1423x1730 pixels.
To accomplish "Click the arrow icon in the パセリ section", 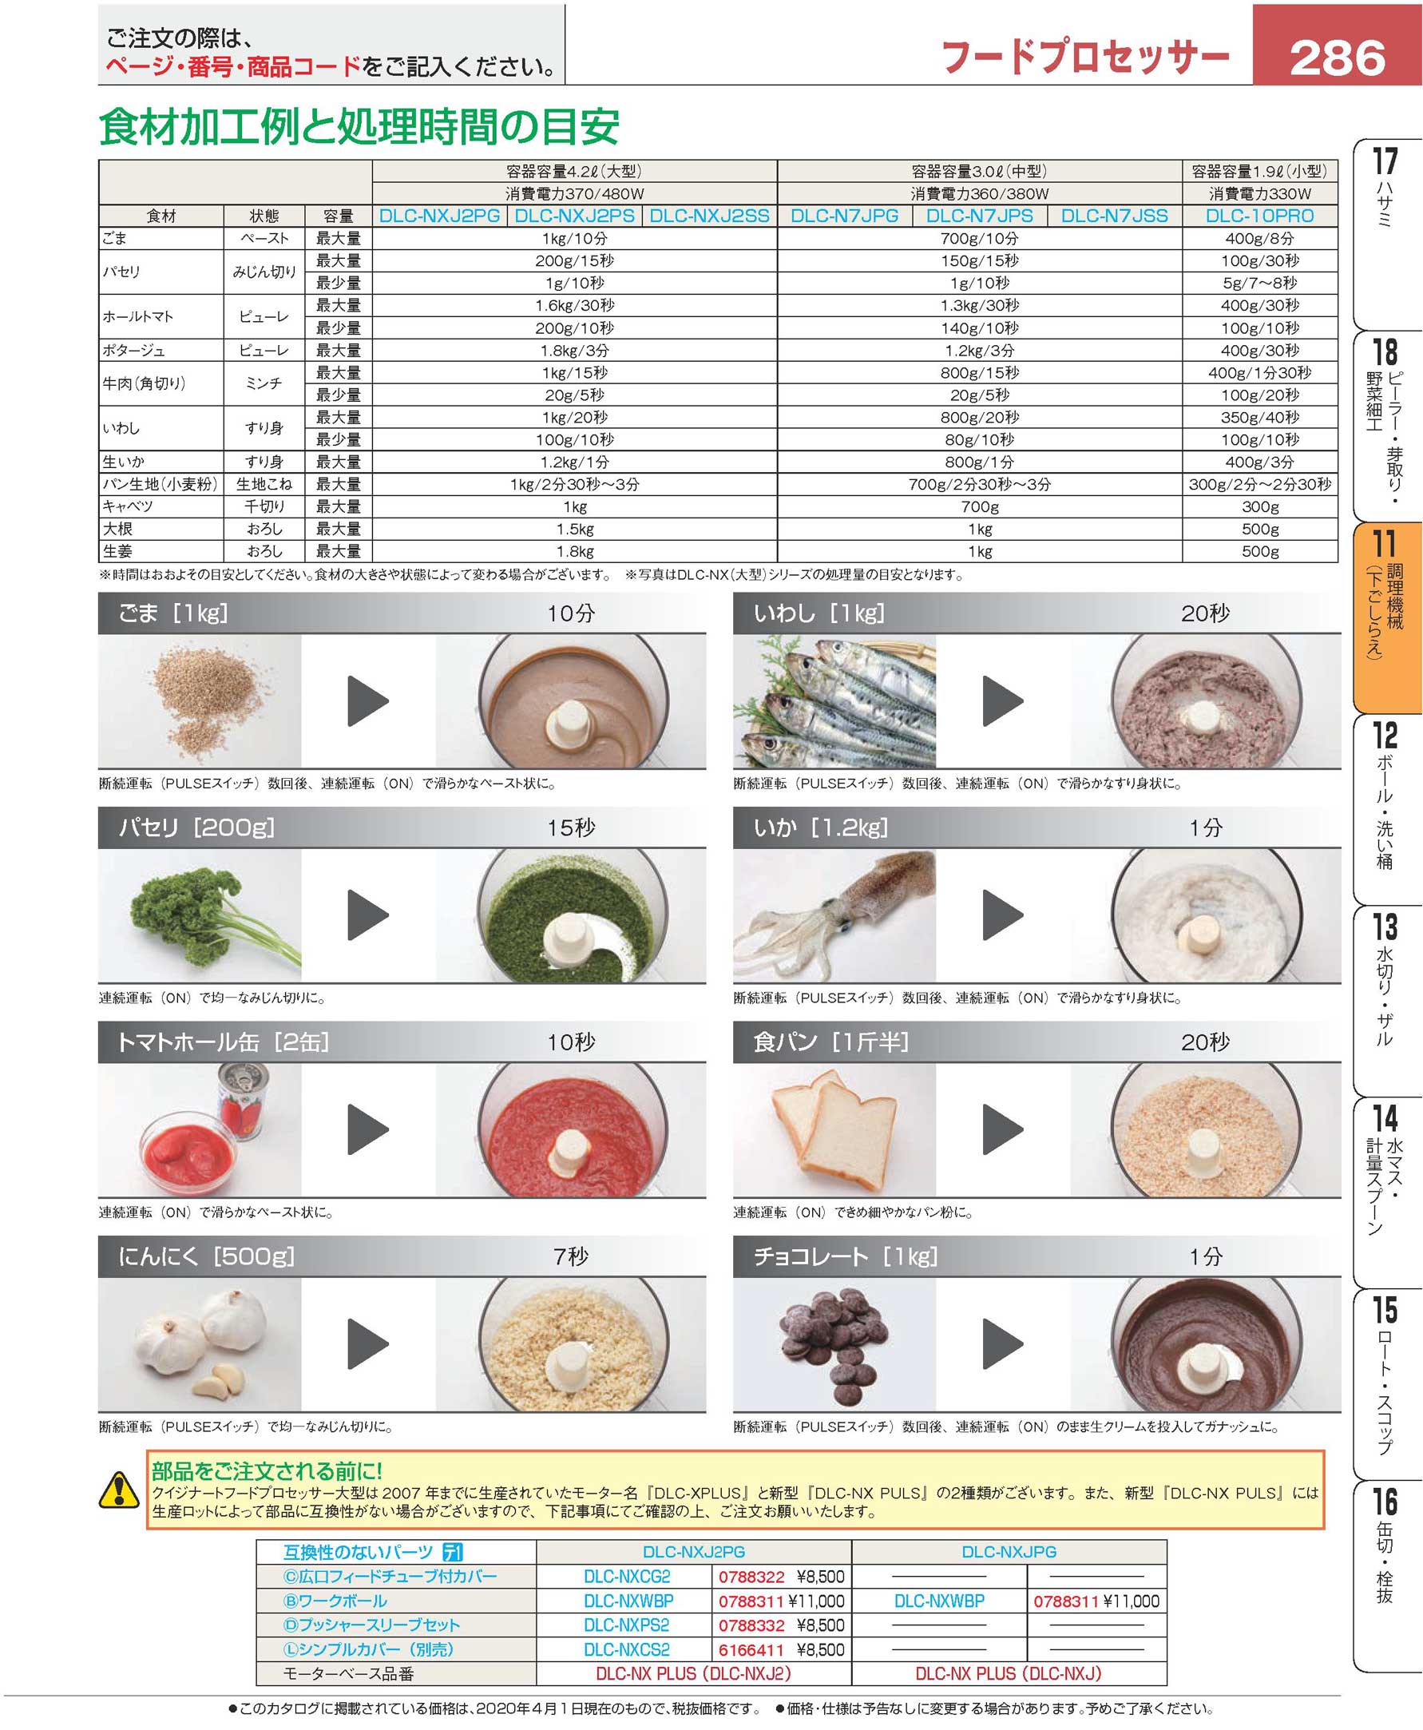I will coord(367,915).
